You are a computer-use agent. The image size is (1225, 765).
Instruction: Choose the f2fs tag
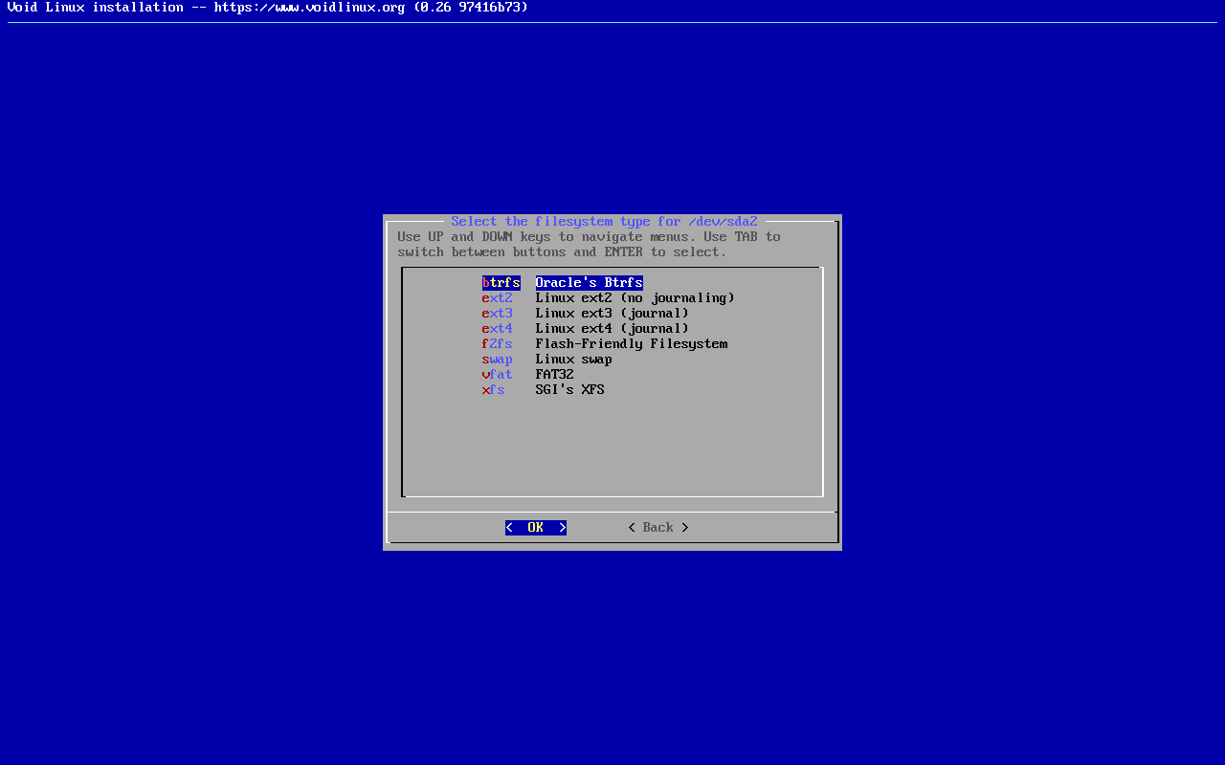coord(497,344)
